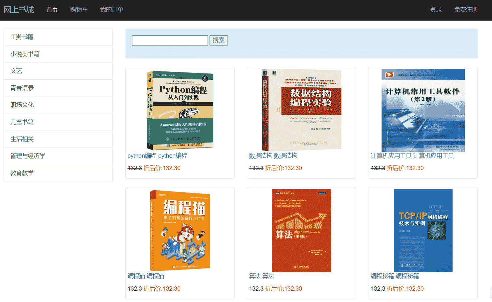Open the 算法 red book cover
The image size is (492, 302).
301,231
